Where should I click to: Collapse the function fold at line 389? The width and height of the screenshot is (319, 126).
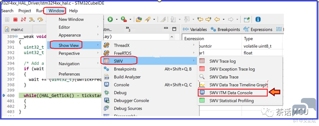(x=16, y=36)
